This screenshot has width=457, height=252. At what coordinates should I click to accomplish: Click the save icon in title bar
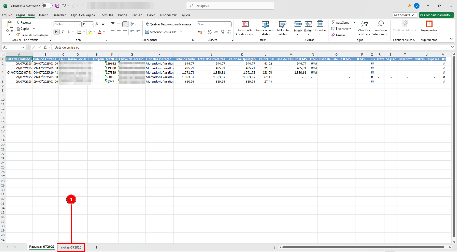(57, 5)
